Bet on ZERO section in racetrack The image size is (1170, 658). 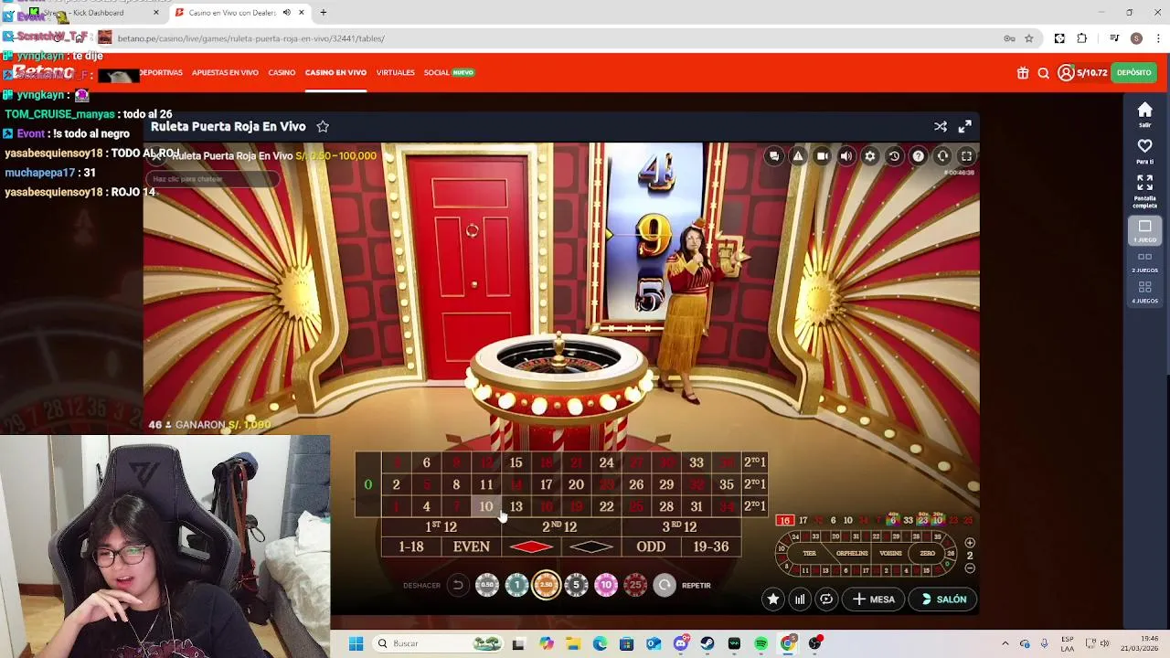pos(928,553)
